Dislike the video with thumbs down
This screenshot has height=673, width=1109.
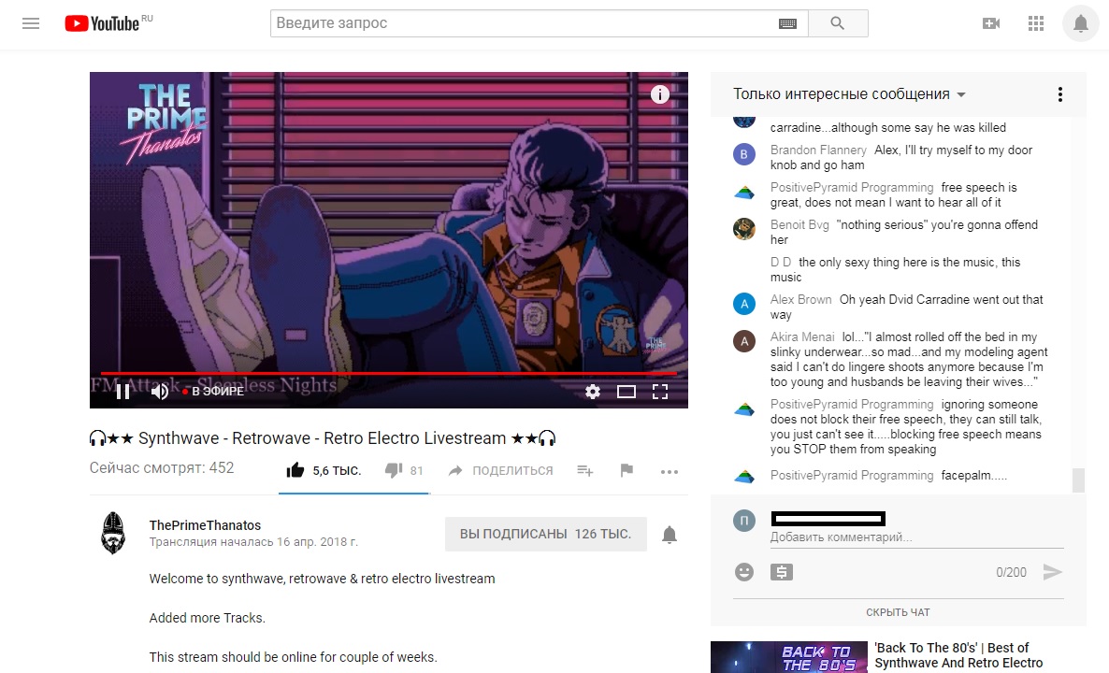(394, 470)
